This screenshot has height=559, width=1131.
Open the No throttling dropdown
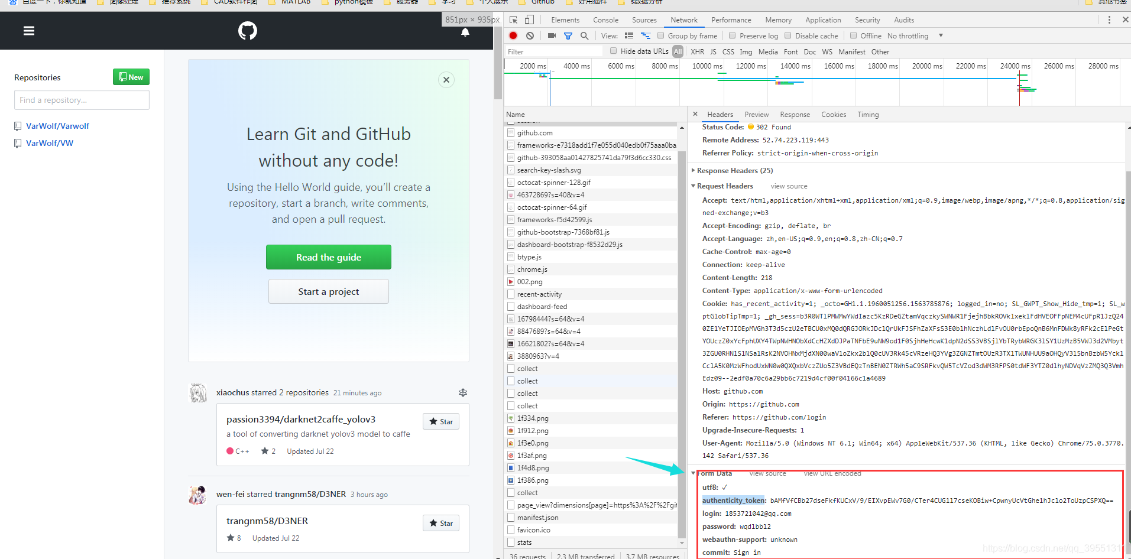tap(915, 36)
